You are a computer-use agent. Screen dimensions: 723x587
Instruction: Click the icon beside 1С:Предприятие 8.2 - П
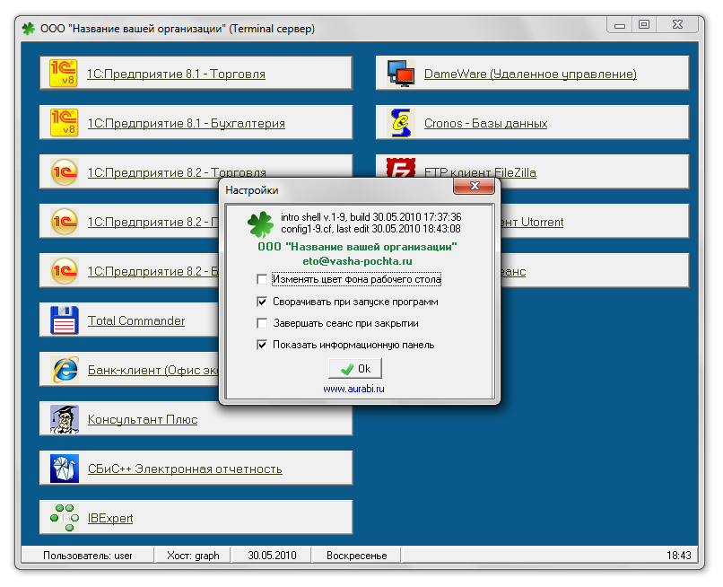click(x=64, y=222)
